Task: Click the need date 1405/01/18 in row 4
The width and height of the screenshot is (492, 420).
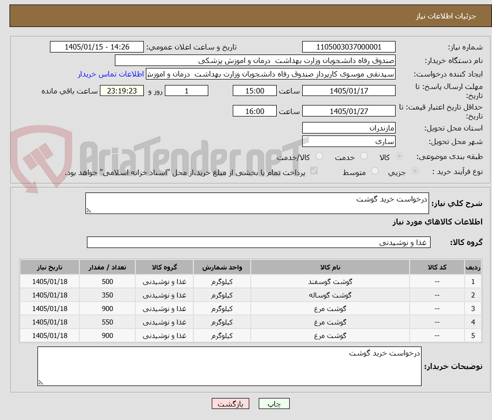Action: (x=49, y=322)
